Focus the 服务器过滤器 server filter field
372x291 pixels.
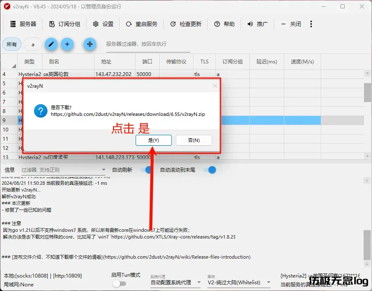[148, 44]
